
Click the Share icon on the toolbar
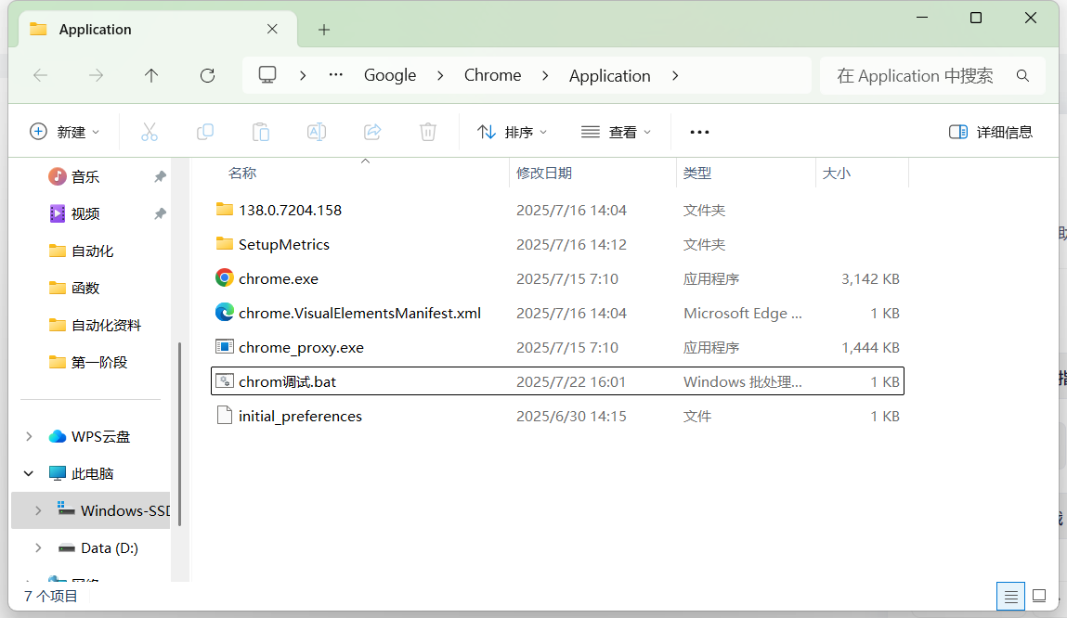(372, 131)
